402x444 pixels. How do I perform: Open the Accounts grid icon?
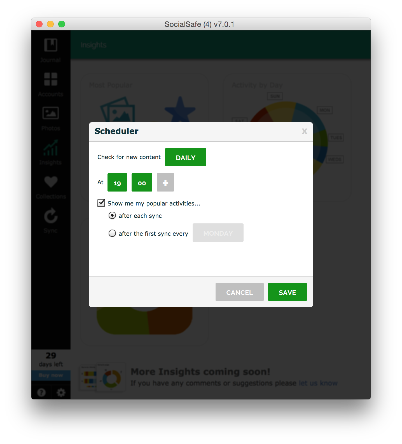coord(51,79)
